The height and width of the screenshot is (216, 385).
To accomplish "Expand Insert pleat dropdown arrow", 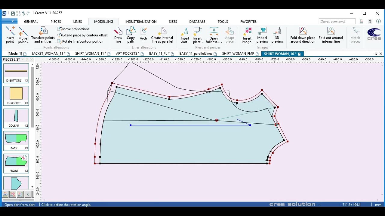I will coord(202,42).
